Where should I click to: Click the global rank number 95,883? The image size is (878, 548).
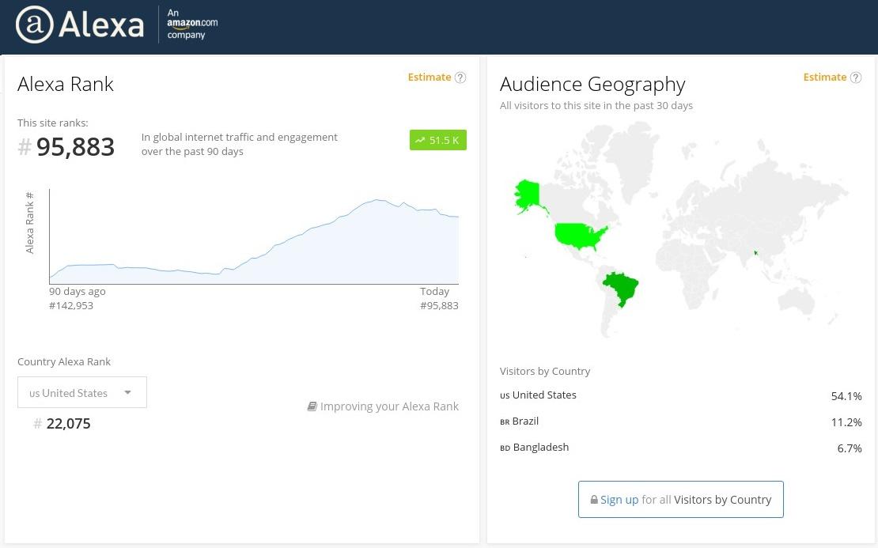coord(75,146)
